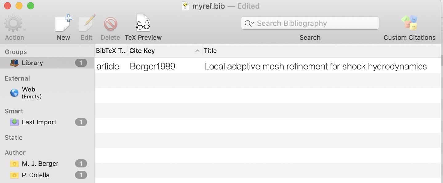Click the Edit pencil icon
The width and height of the screenshot is (443, 183).
pyautogui.click(x=86, y=24)
